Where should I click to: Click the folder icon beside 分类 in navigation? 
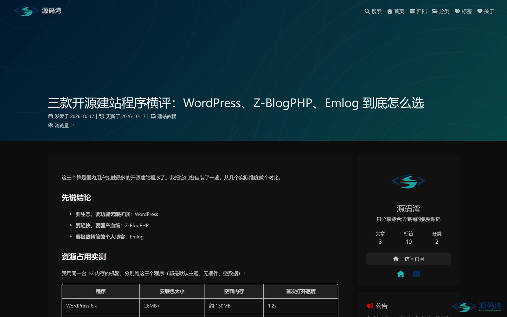tap(435, 11)
